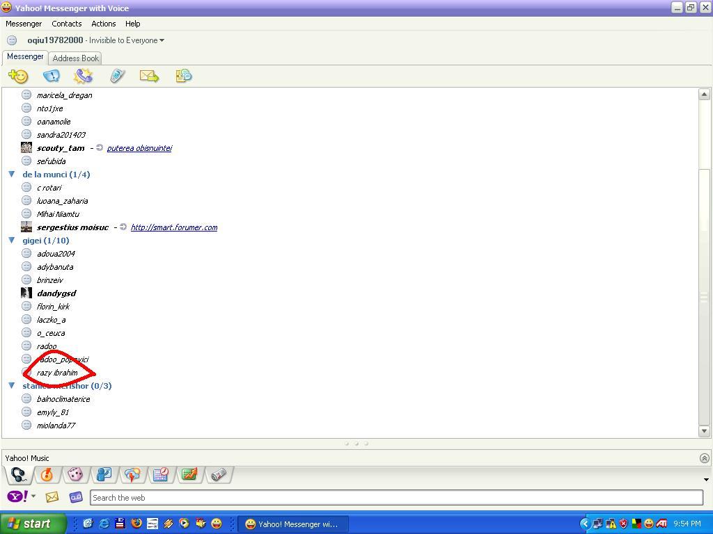Click sergestius moisuc's avatar picture

[26, 227]
